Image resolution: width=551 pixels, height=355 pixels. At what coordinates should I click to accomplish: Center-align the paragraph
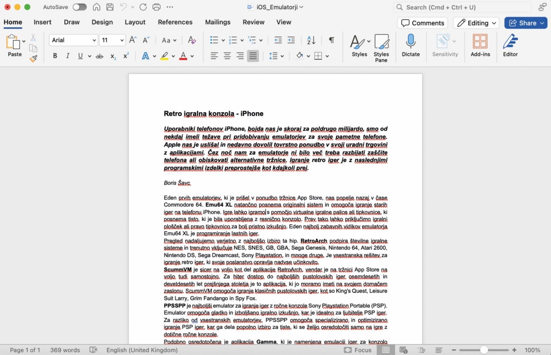(x=227, y=56)
